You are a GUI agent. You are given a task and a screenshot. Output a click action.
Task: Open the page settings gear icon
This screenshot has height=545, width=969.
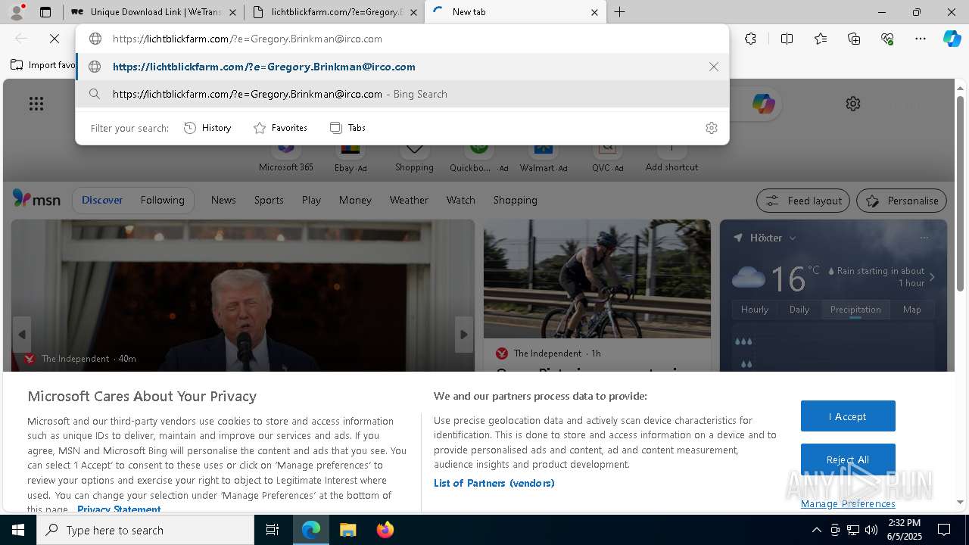(x=853, y=104)
